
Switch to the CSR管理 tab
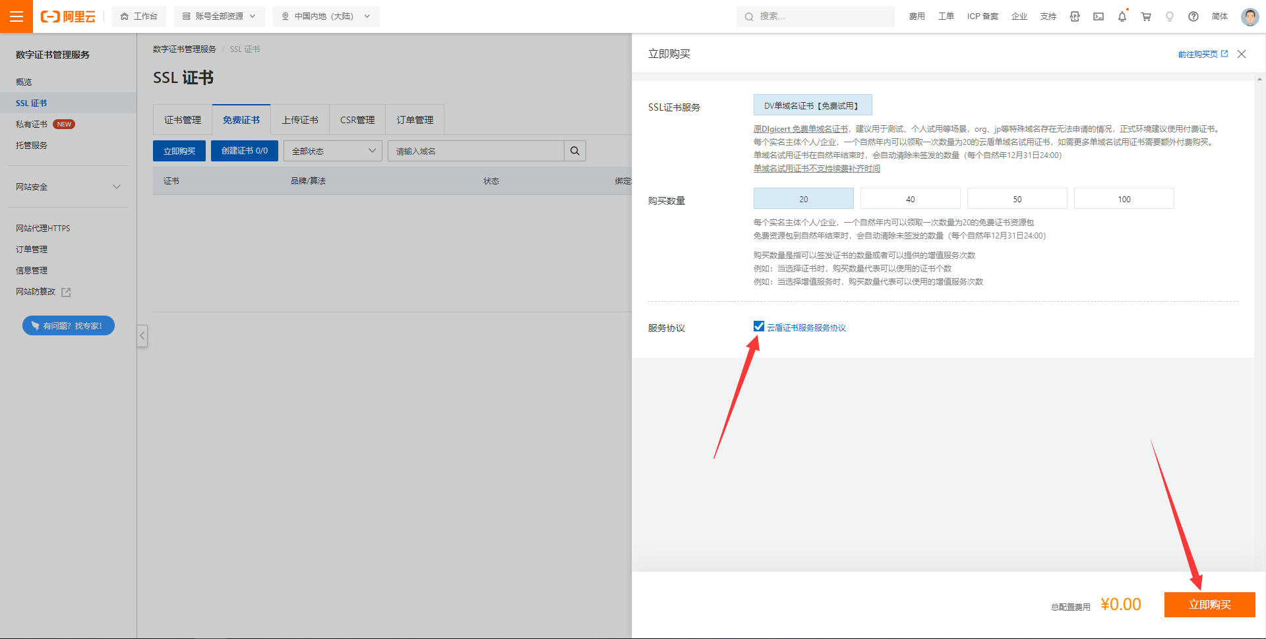(357, 120)
